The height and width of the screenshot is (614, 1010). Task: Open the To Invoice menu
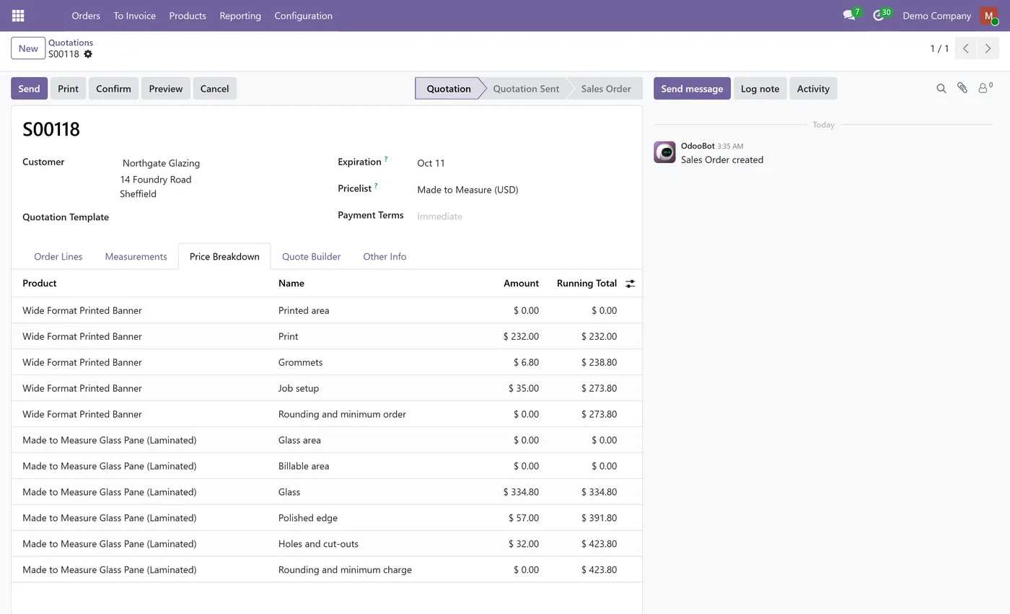click(134, 15)
